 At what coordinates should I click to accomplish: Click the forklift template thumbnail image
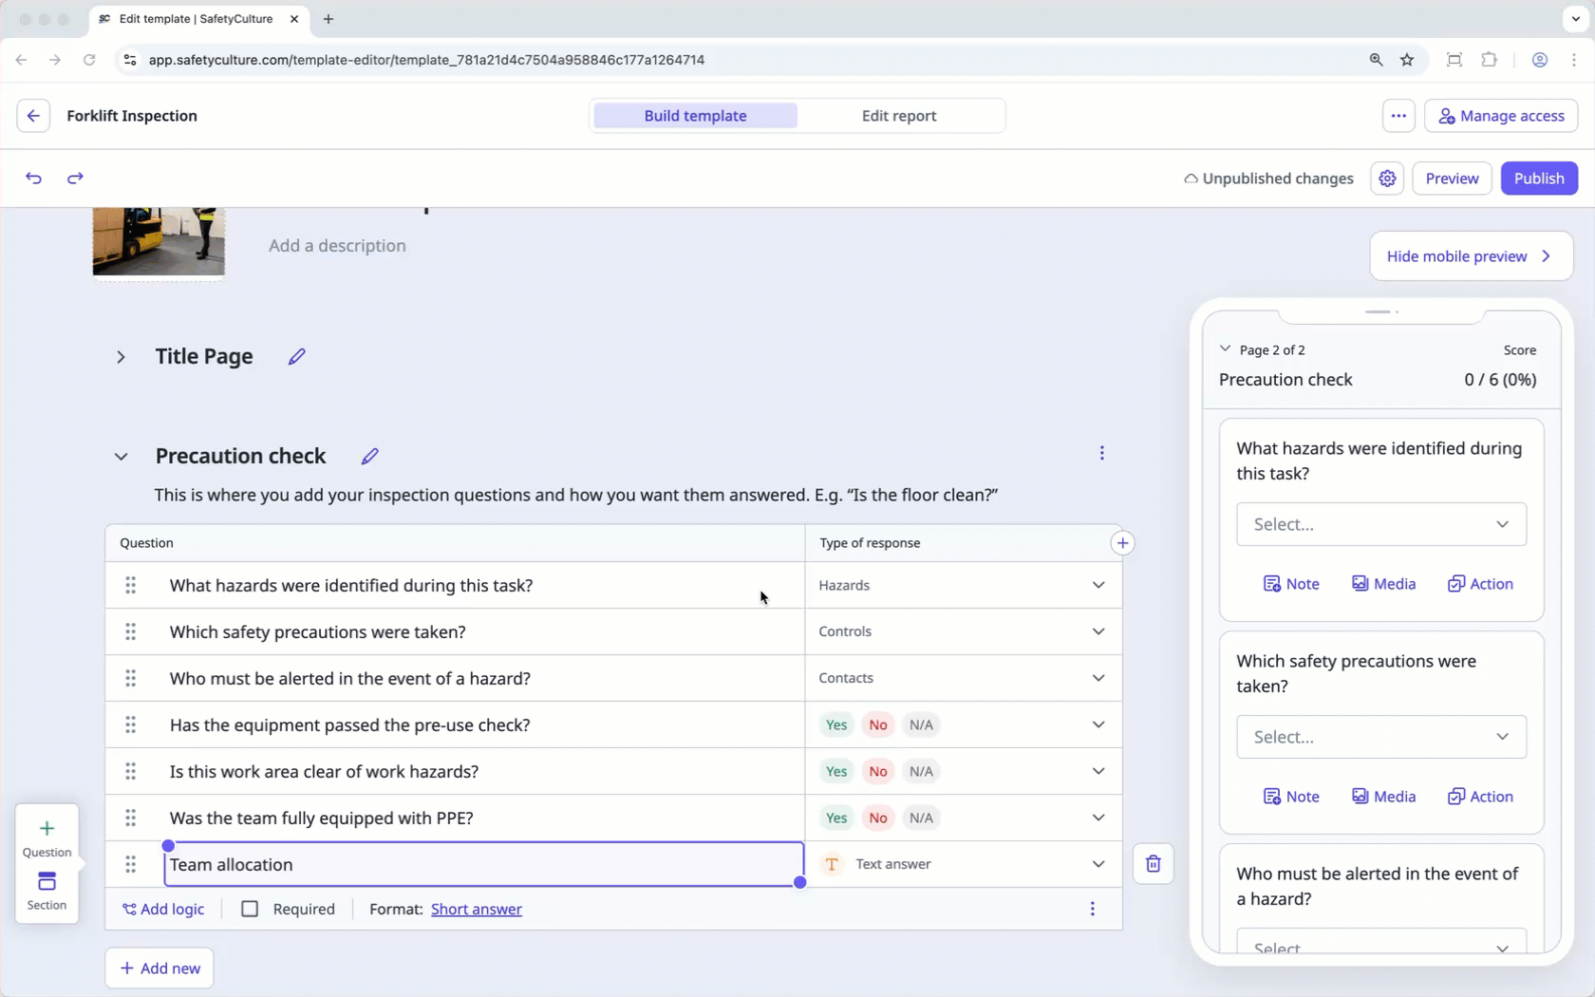click(159, 242)
